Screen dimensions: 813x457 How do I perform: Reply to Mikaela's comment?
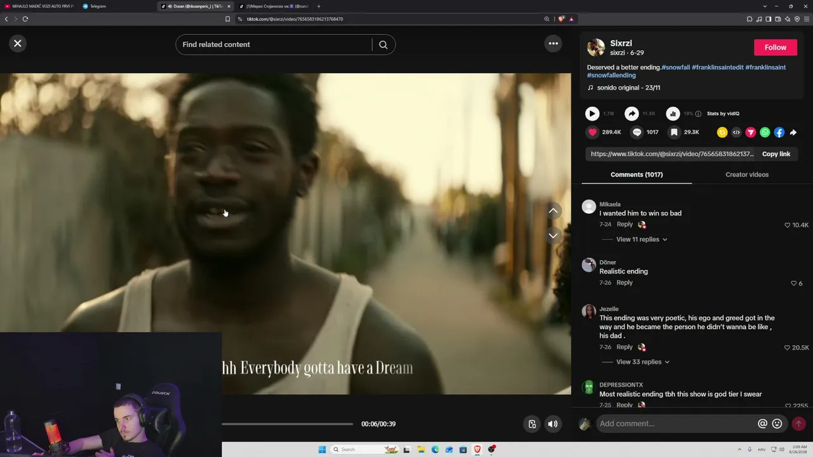click(624, 225)
